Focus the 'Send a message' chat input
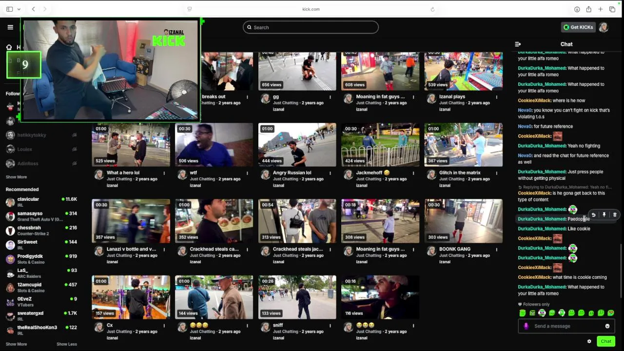Viewport: 624px width, 351px height. (565, 326)
